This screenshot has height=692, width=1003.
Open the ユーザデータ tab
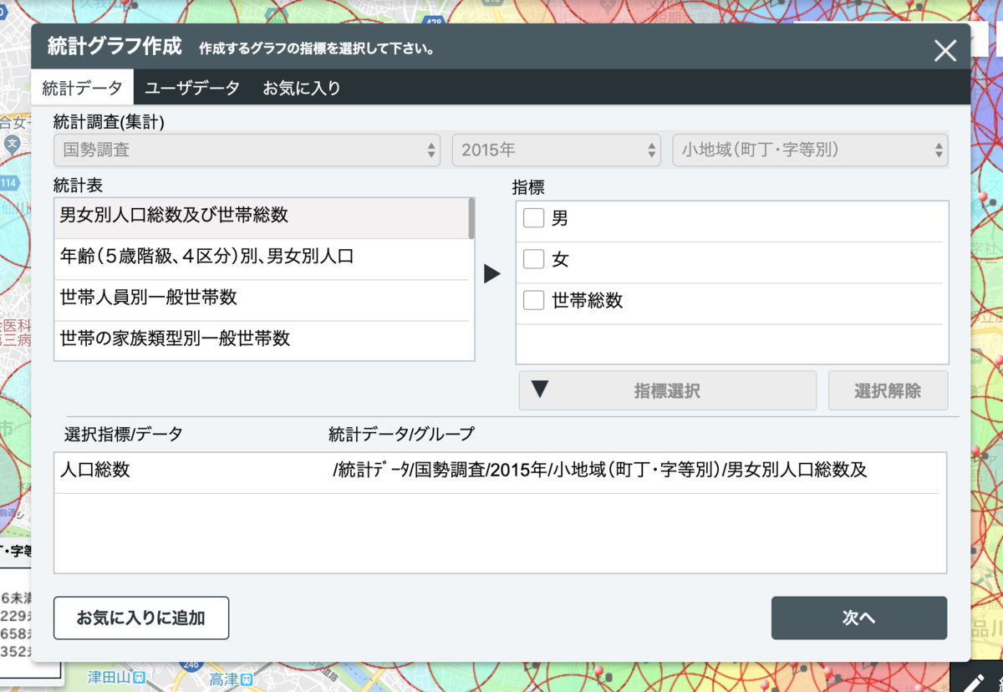point(193,88)
